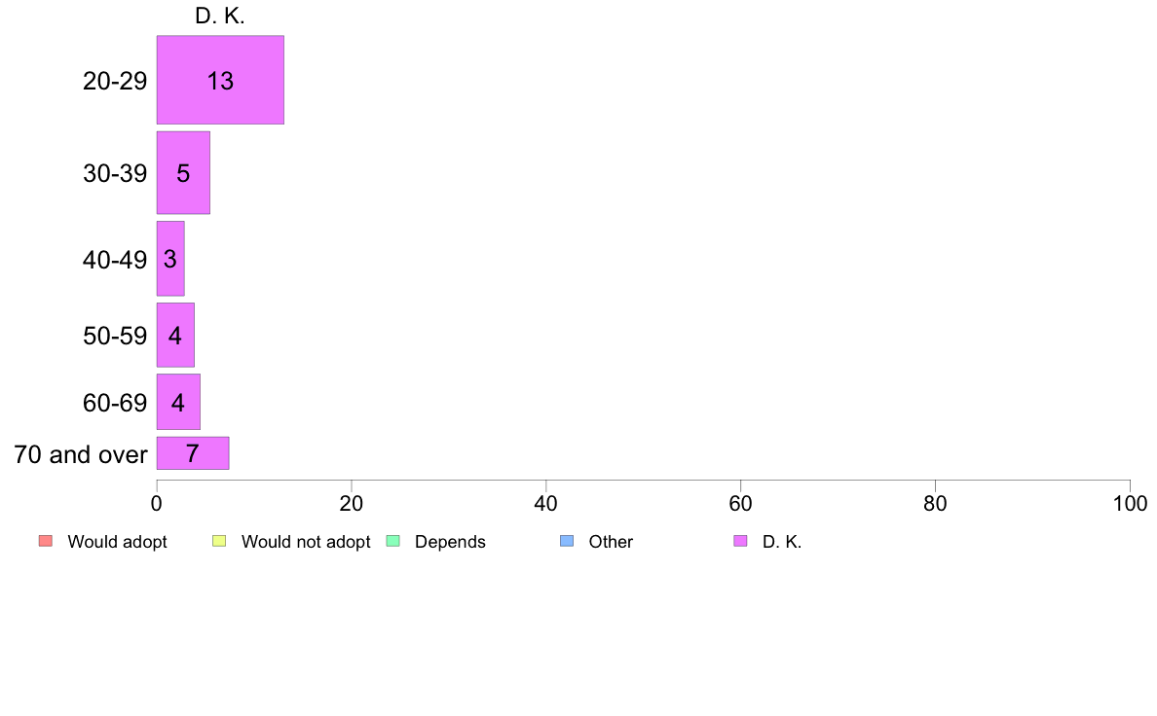Image resolution: width=1157 pixels, height=716 pixels.
Task: Select the 50-59 bar showing 4
Action: tap(175, 335)
